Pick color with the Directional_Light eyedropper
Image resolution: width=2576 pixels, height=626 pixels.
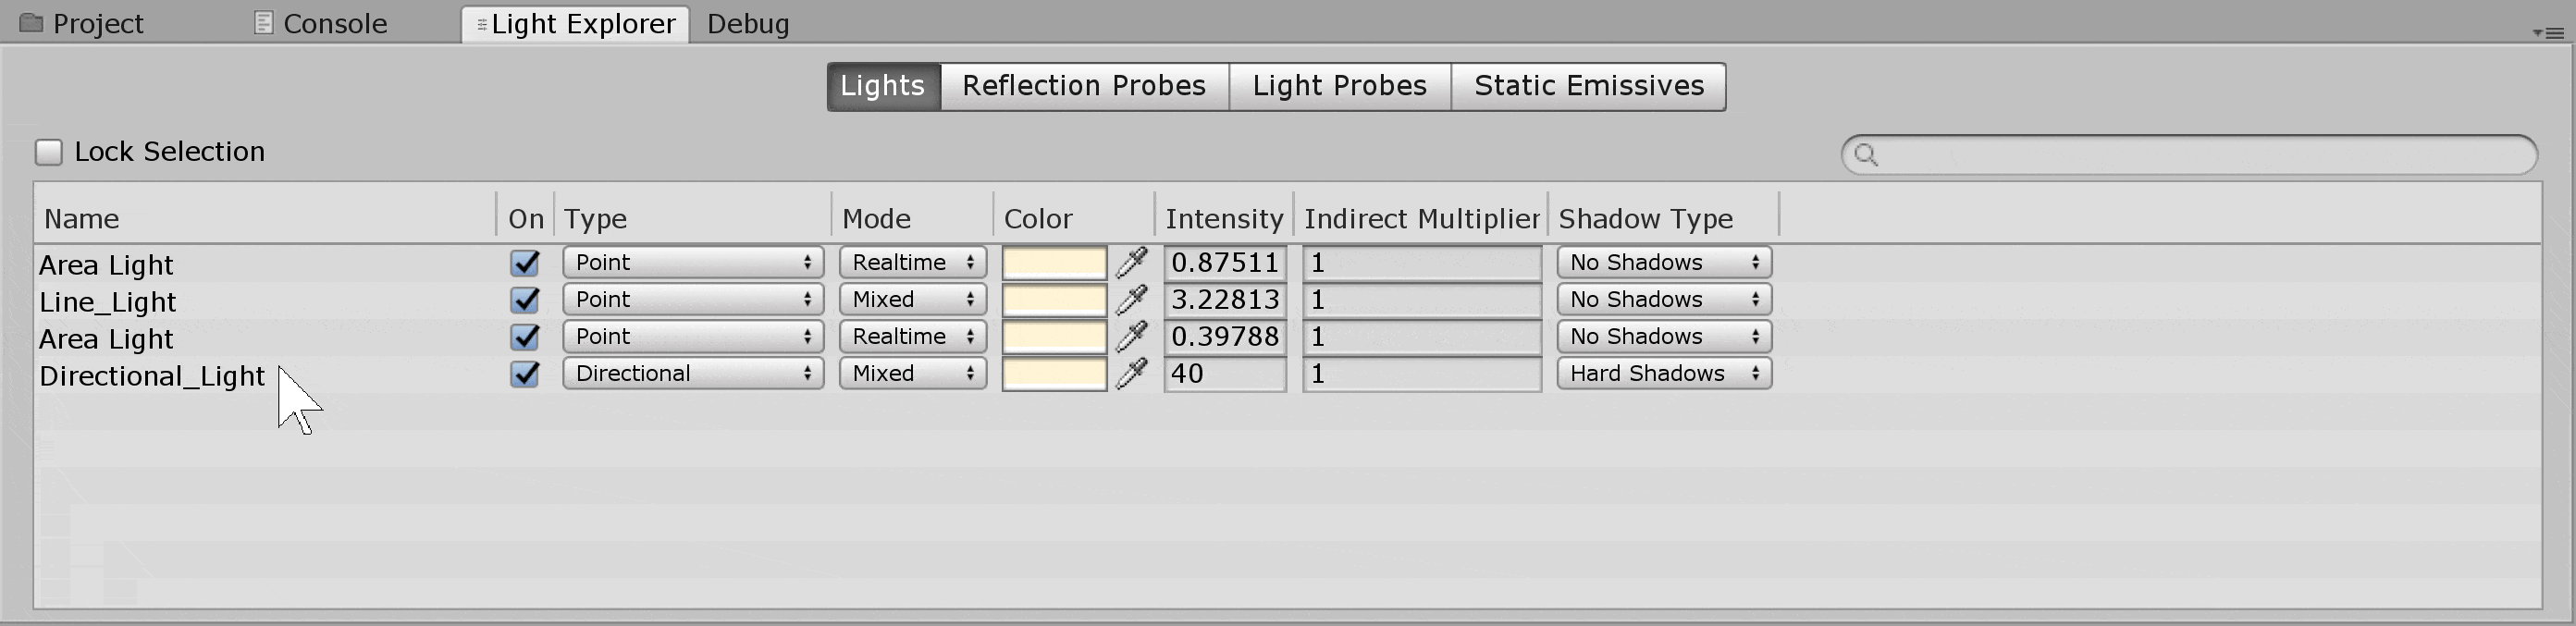click(1131, 374)
